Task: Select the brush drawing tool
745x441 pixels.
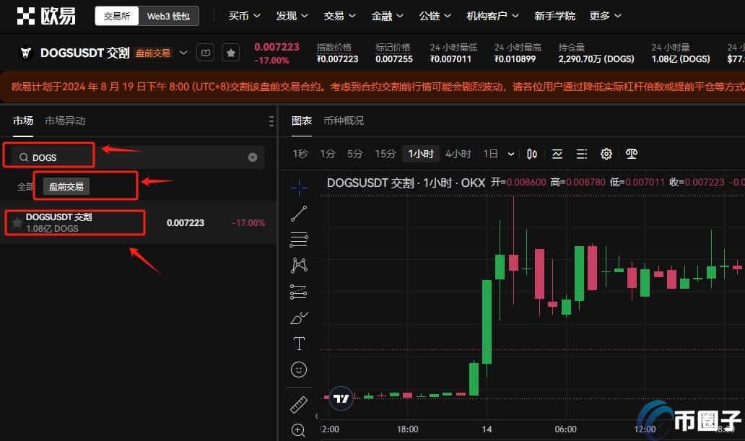Action: [299, 318]
